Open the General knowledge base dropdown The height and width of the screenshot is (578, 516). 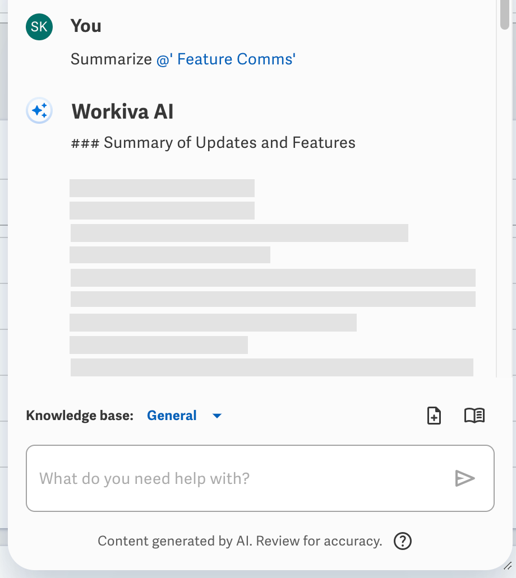click(172, 416)
